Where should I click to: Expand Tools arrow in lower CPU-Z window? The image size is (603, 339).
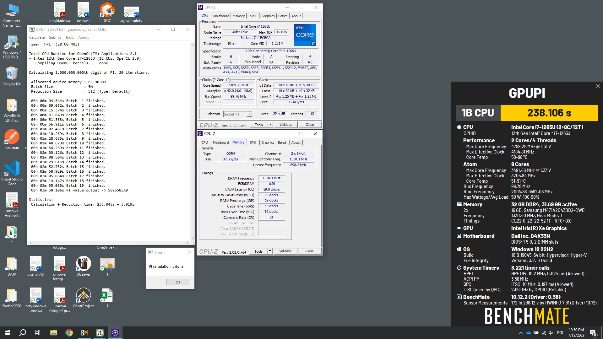coord(270,251)
